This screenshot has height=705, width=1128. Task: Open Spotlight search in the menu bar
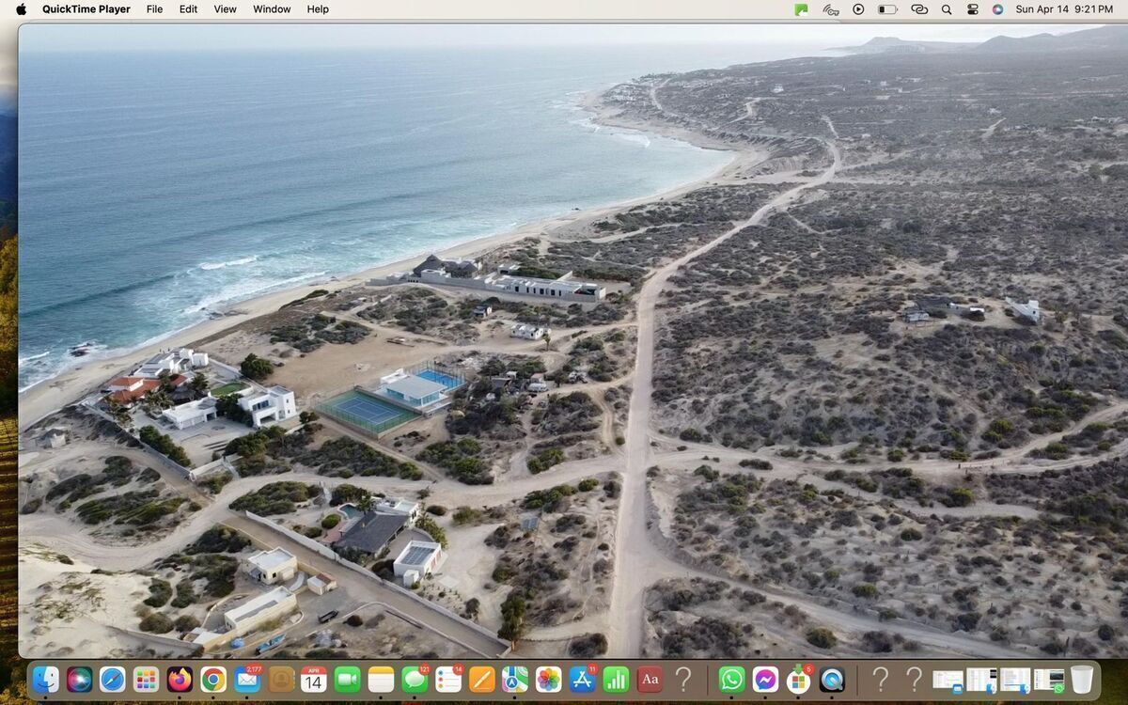(x=947, y=9)
